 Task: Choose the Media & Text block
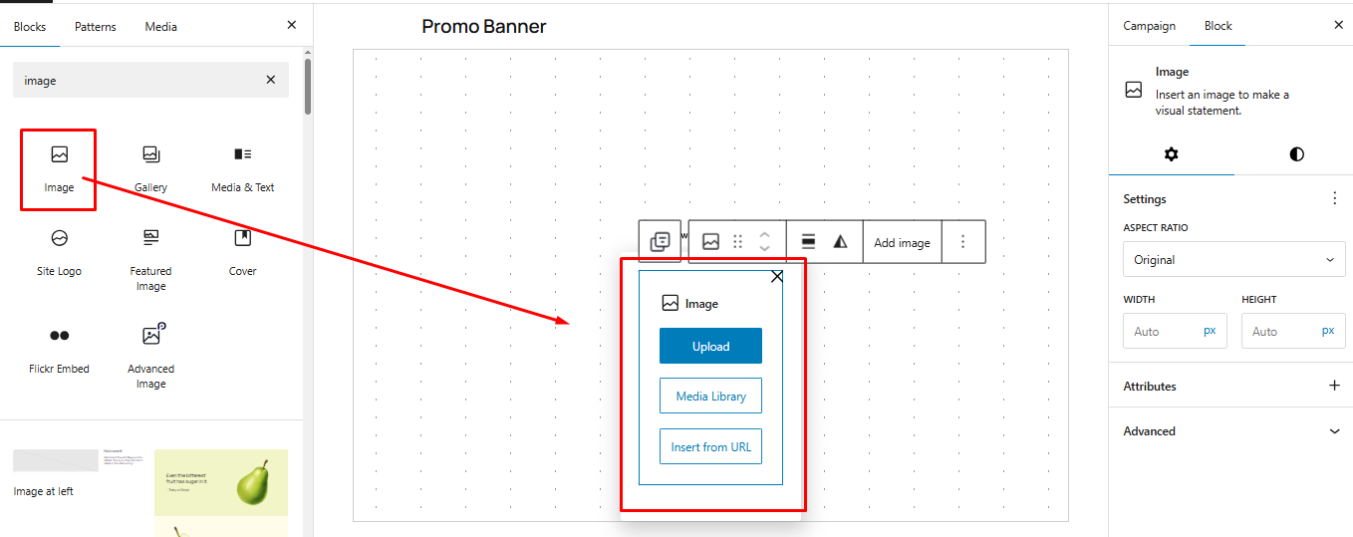(x=242, y=168)
